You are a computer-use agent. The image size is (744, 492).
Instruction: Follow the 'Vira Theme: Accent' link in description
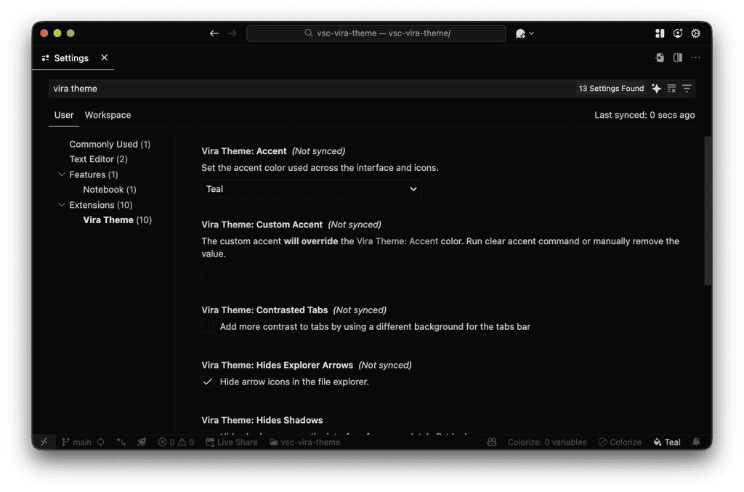[397, 241]
